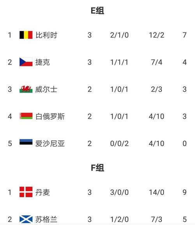This screenshot has width=195, height=225.
Task: Click the Scotland flag icon
Action: point(26,220)
